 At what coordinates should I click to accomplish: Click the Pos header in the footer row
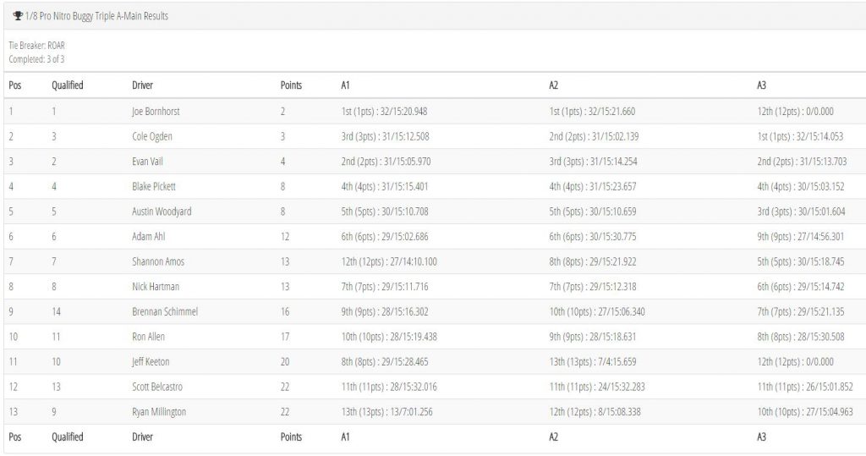pyautogui.click(x=15, y=437)
